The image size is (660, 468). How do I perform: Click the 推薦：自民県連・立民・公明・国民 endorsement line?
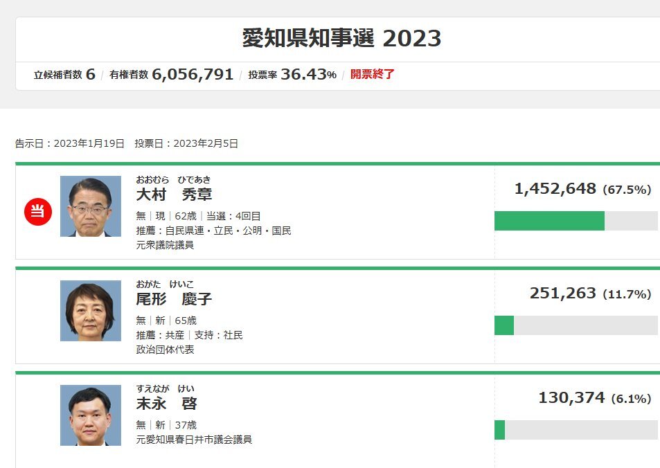coord(213,231)
